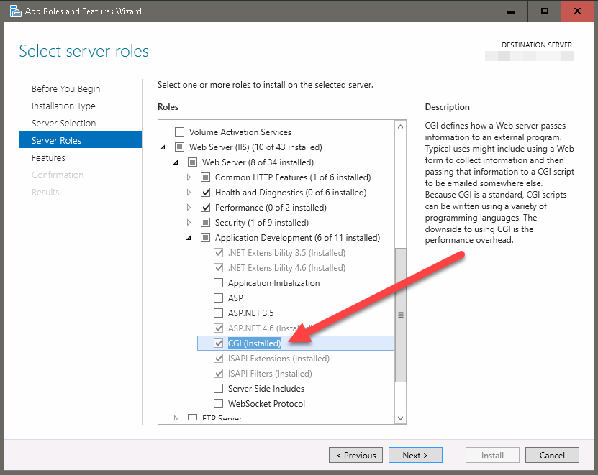Uncheck the Health and Diagnostics checkbox
This screenshot has height=475, width=598.
(206, 193)
